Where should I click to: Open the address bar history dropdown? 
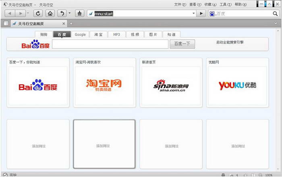point(193,13)
